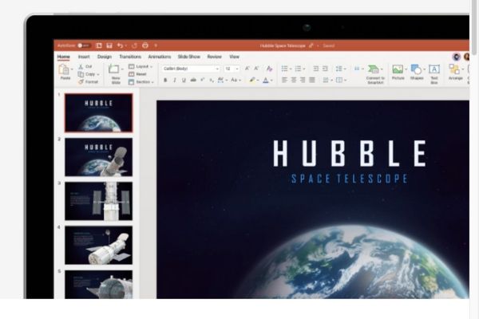
Task: Toggle Subscript formatting
Action: [212, 80]
